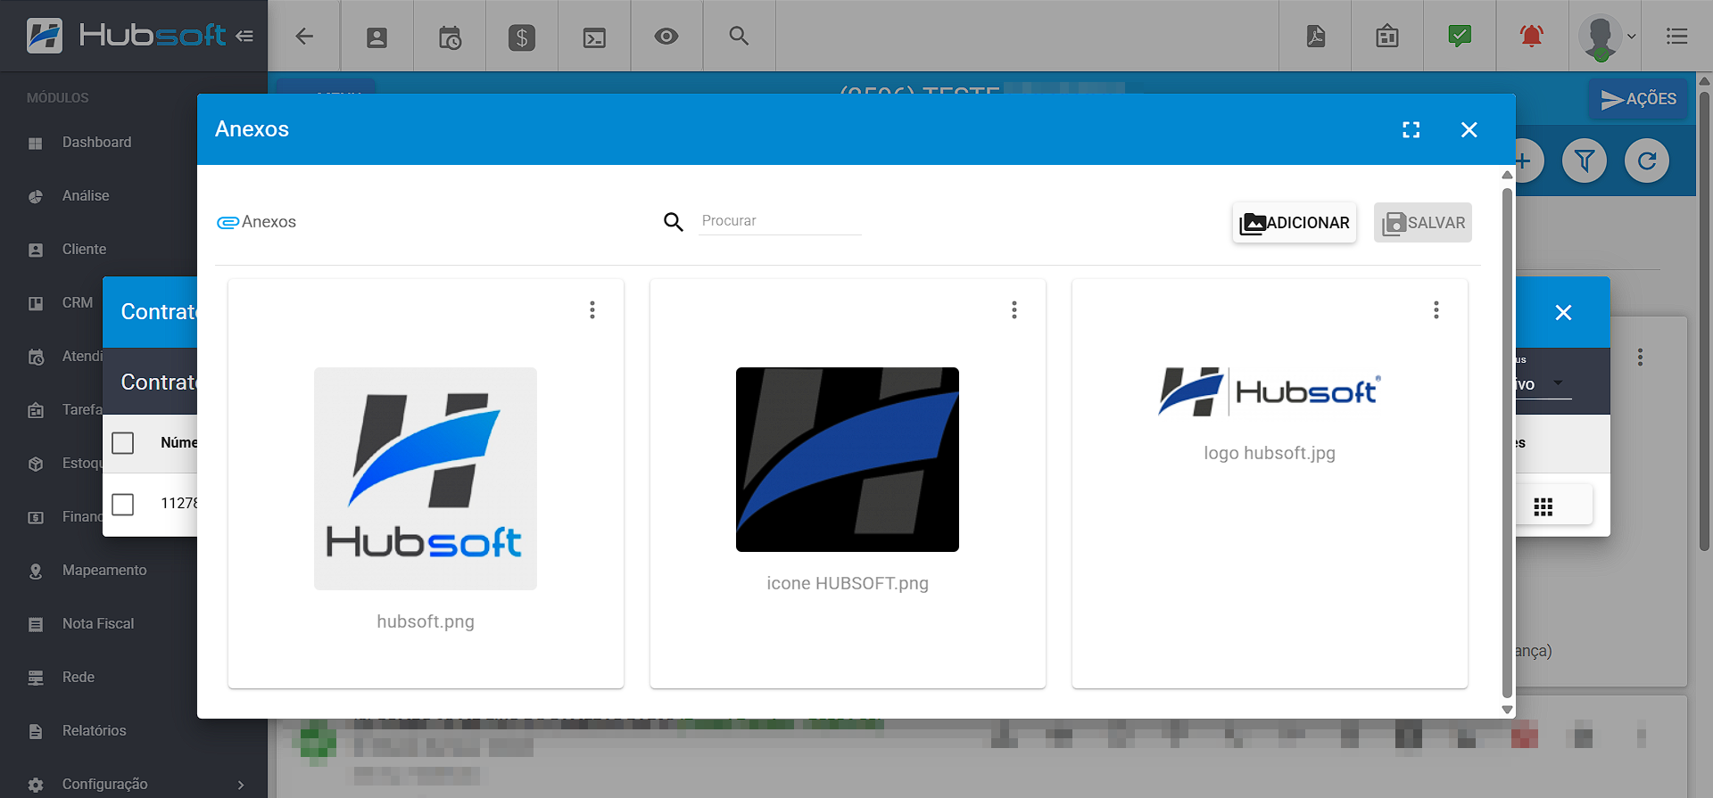Click the Hubsoft logo in the sidebar
The height and width of the screenshot is (798, 1713).
[x=126, y=36]
